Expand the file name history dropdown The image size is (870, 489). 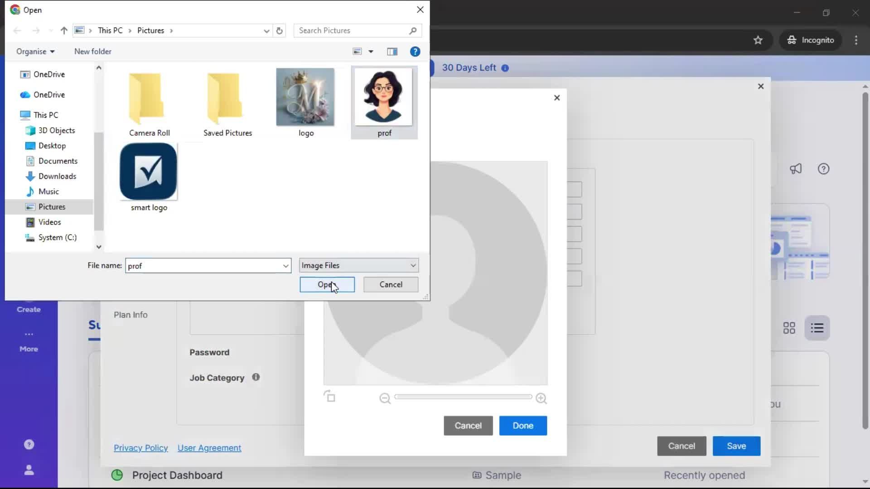(x=285, y=266)
